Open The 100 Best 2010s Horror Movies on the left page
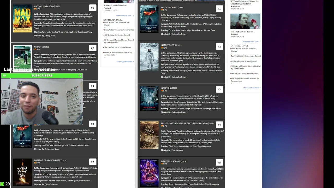This screenshot has width=334, height=188. 117,48
